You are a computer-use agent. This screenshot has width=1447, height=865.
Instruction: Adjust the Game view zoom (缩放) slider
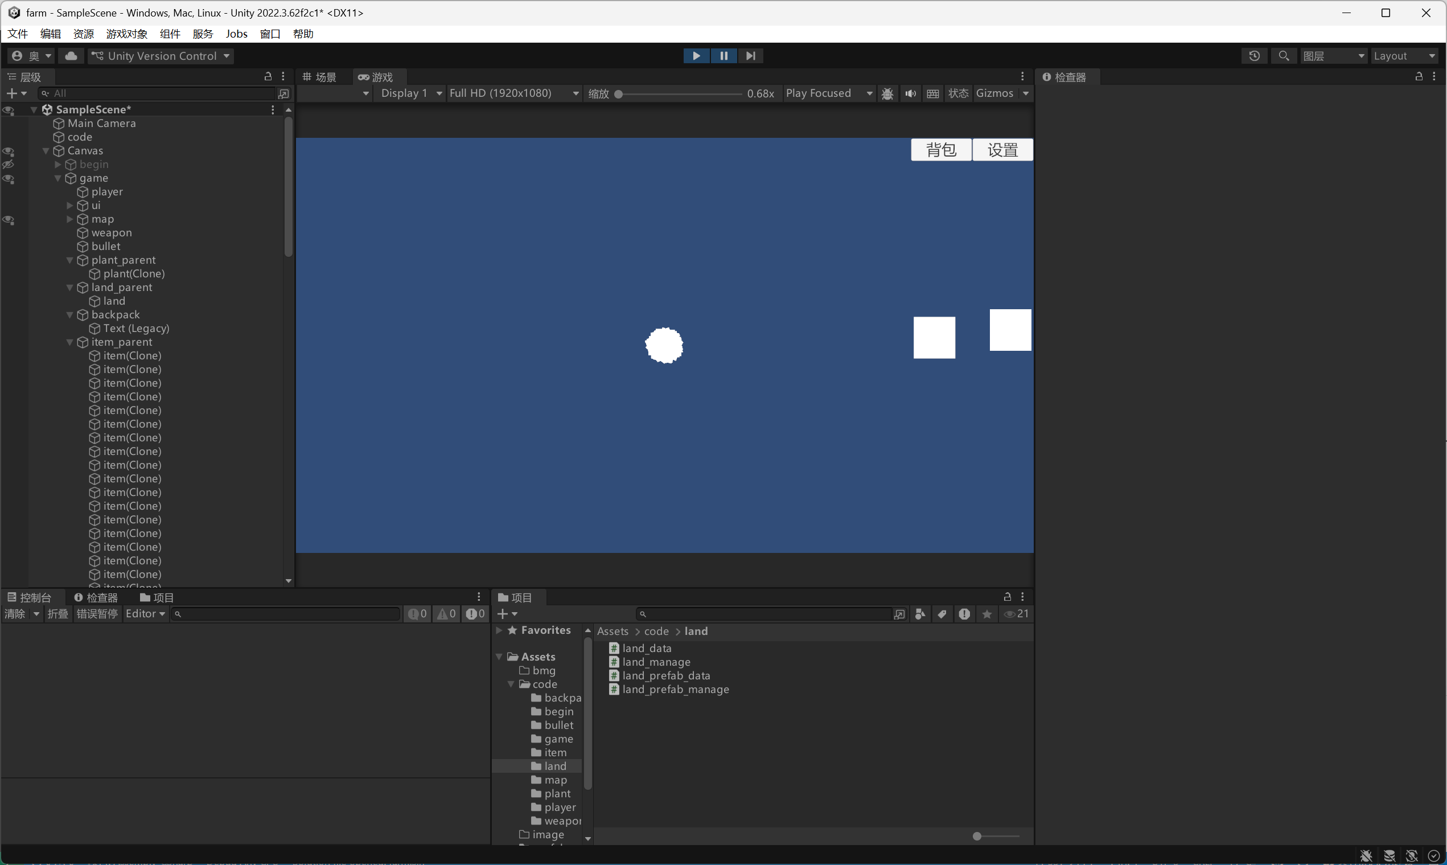[619, 94]
